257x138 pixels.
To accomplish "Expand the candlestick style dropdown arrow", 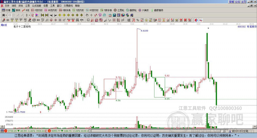I will click(29, 15).
